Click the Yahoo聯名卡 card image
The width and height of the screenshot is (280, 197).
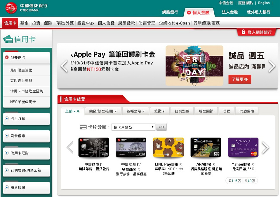(243, 147)
